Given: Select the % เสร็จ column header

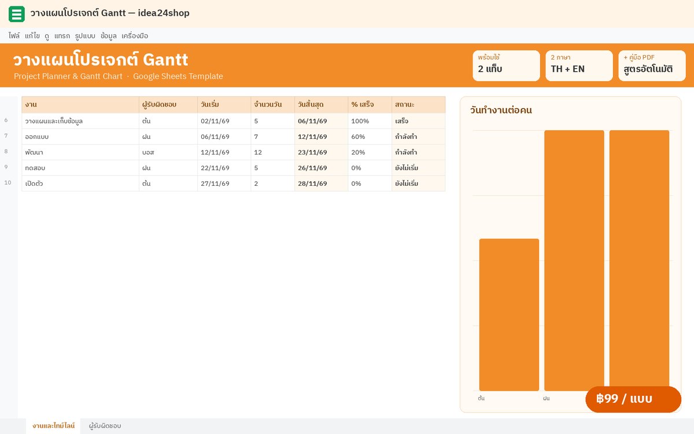Looking at the screenshot, I should [x=370, y=105].
